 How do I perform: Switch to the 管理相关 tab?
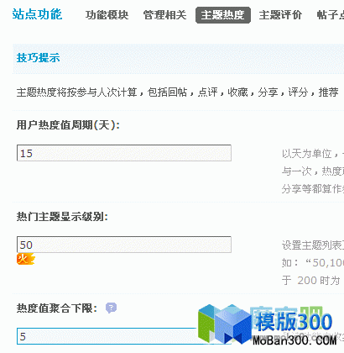click(164, 15)
